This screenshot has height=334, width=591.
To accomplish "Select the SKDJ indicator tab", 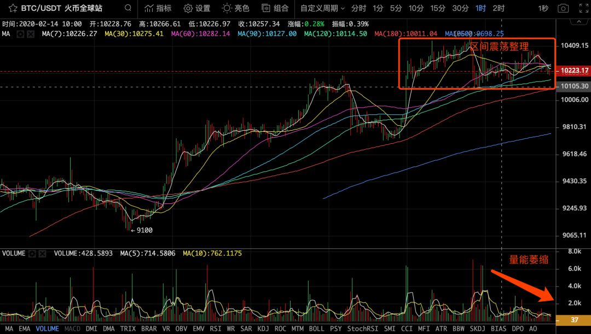I will tap(478, 329).
